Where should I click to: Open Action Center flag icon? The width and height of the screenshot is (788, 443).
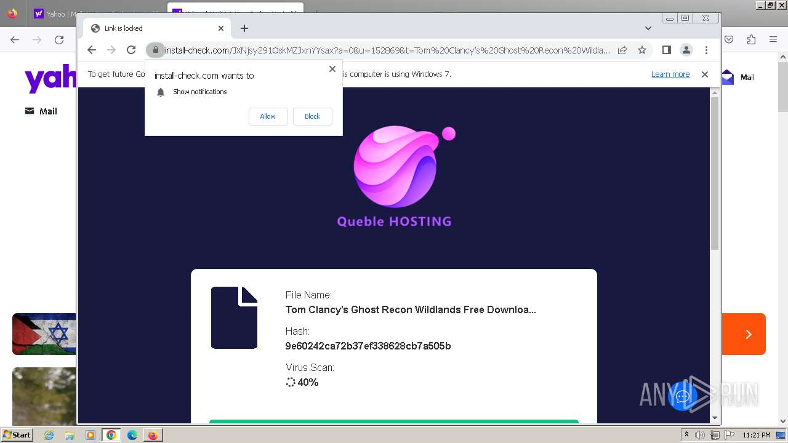[728, 435]
